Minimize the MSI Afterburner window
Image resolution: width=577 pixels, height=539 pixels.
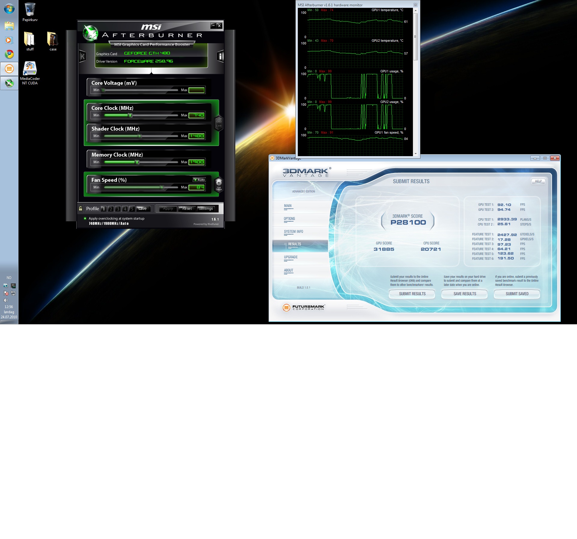(x=213, y=26)
